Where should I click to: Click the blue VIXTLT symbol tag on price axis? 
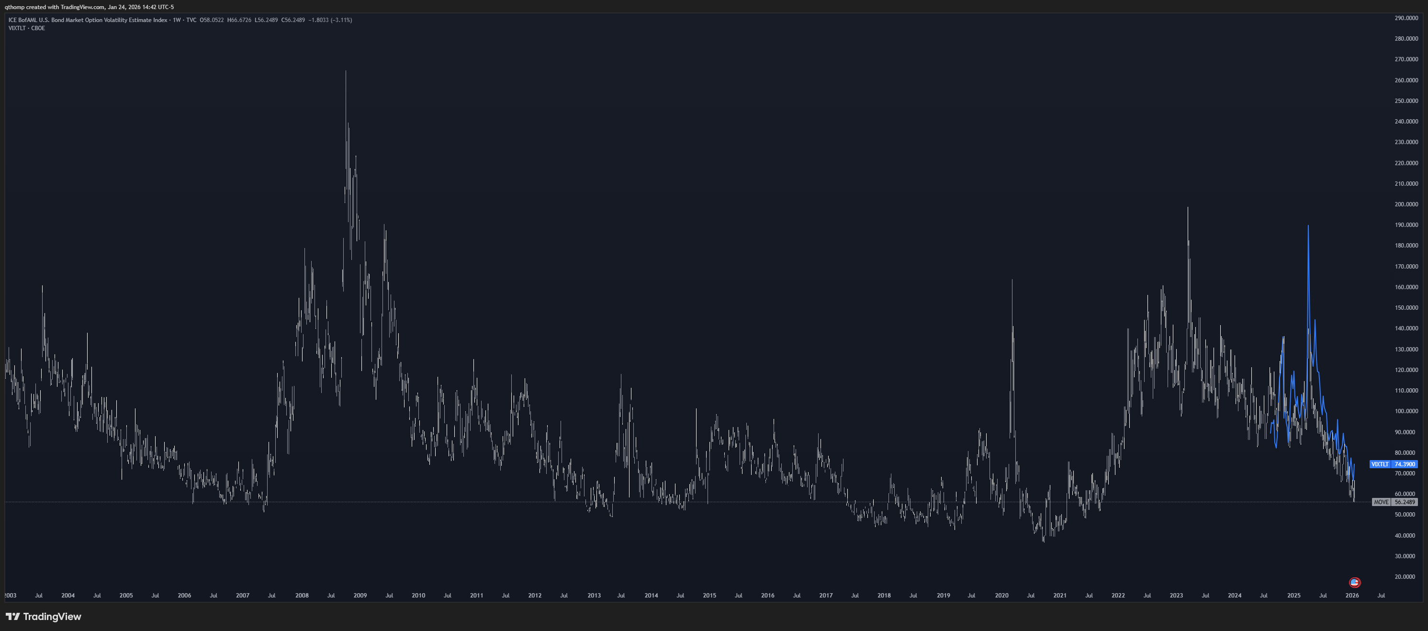coord(1380,464)
